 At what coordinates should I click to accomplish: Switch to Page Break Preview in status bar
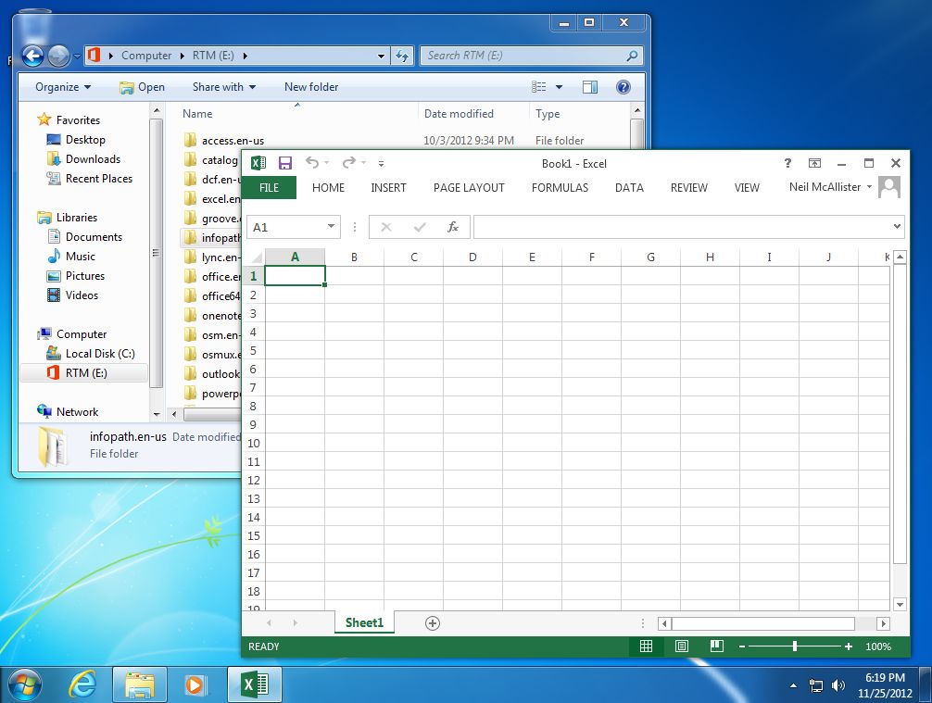717,647
